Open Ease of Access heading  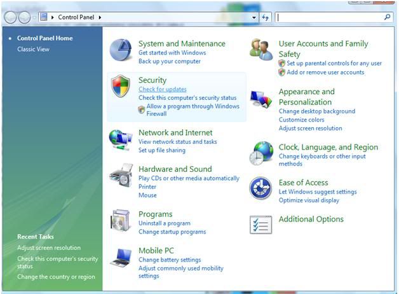click(303, 183)
